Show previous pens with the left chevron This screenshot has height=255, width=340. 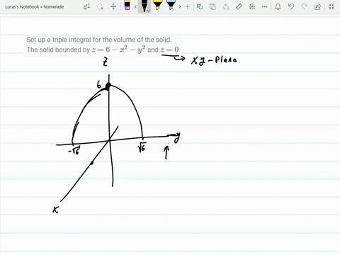coord(135,6)
